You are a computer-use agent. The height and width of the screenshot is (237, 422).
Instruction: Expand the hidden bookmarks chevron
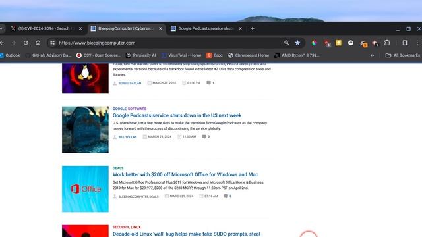372,55
